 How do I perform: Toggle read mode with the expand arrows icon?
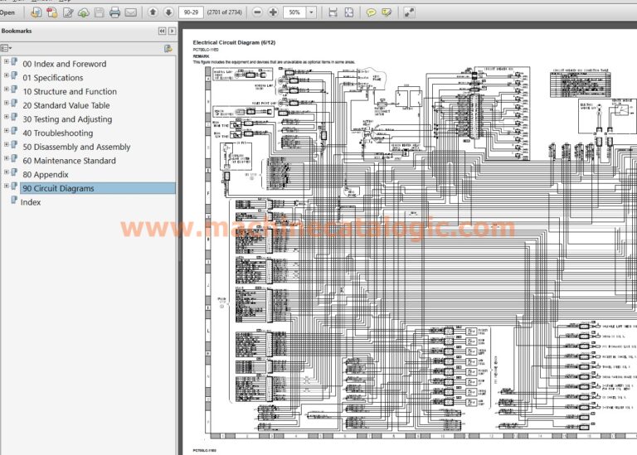coord(409,12)
